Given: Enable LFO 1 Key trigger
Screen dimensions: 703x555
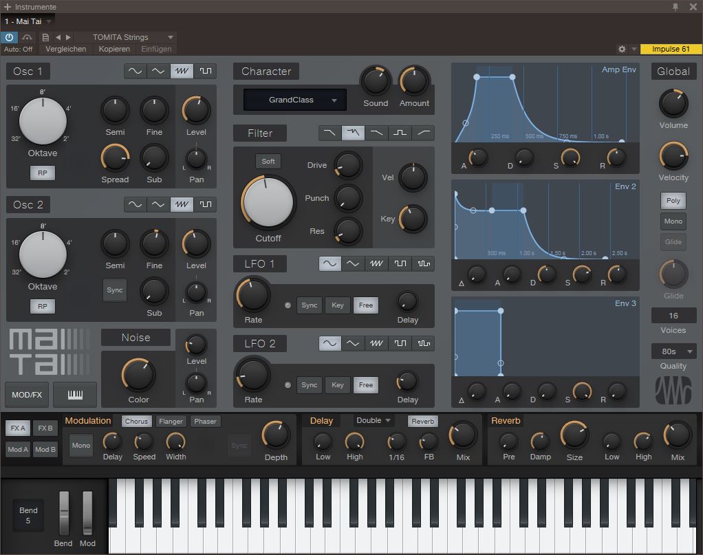Looking at the screenshot, I should pyautogui.click(x=338, y=305).
